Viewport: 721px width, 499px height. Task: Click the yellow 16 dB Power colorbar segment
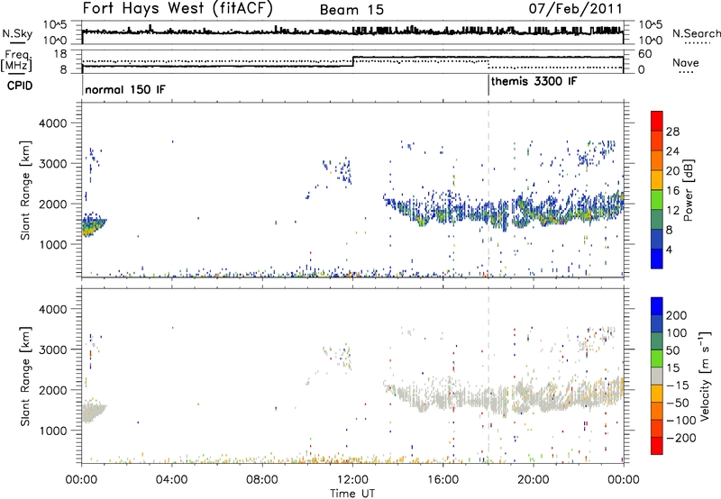657,180
